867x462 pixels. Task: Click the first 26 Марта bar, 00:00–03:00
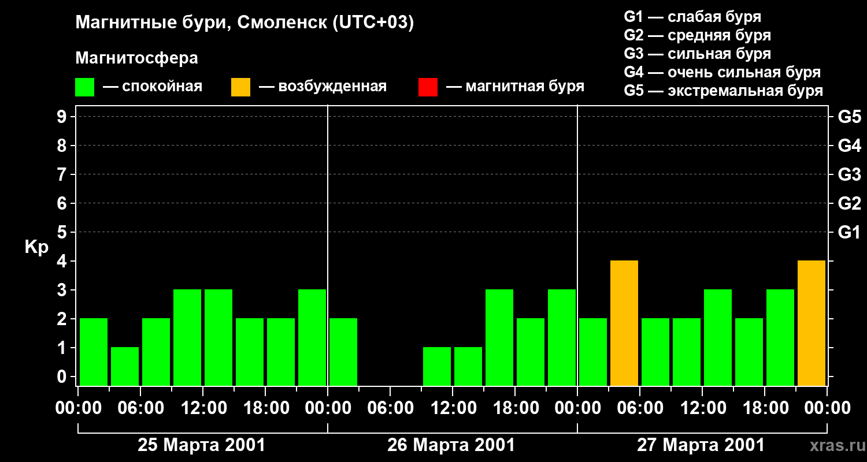click(343, 352)
